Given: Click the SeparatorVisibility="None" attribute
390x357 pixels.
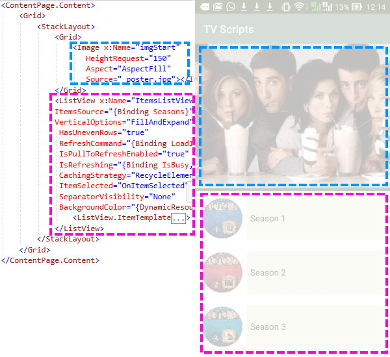Looking at the screenshot, I should pos(117,197).
